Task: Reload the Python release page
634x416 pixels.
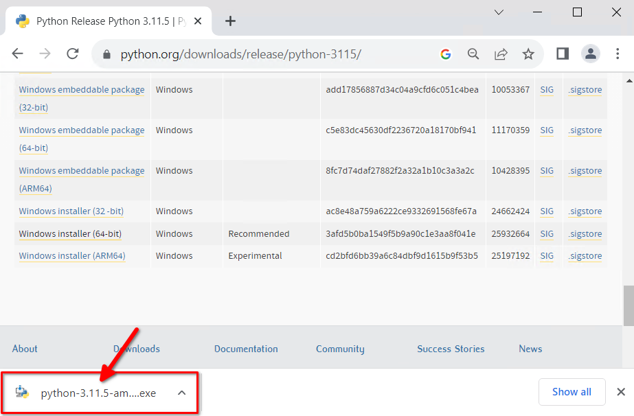Action: 73,54
